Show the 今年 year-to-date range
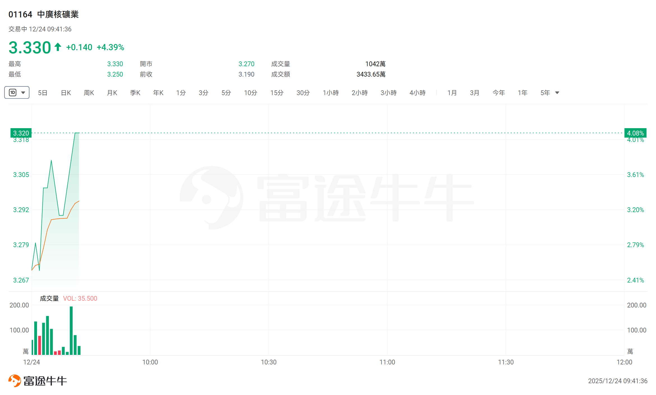This screenshot has width=656, height=395. (498, 93)
